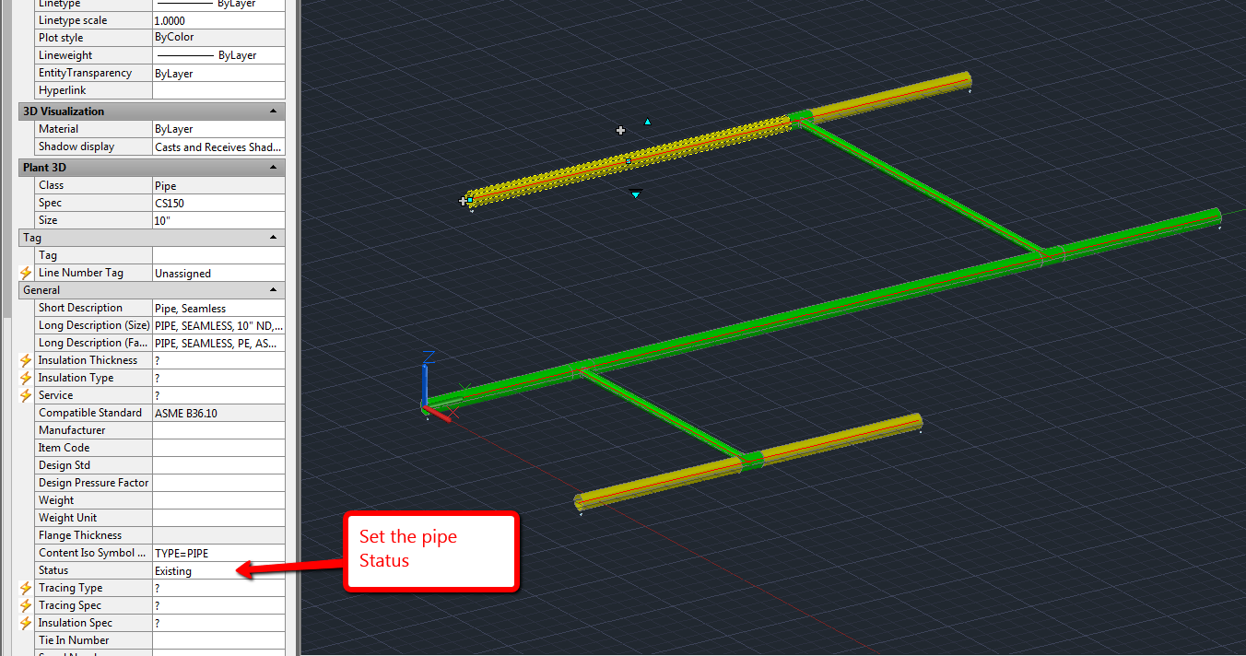Click the Long Description (Family) value
Screen dimensions: 1246x656
pyautogui.click(x=218, y=343)
